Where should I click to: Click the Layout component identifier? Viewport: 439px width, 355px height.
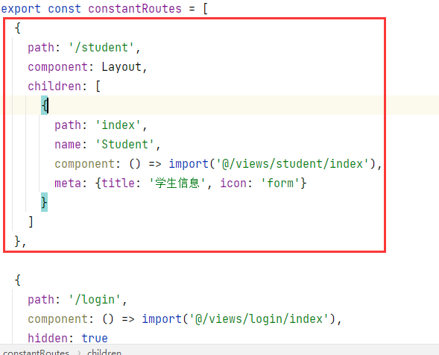(x=121, y=67)
